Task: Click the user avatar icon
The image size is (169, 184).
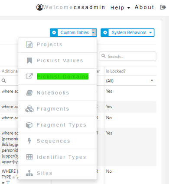Action: pyautogui.click(x=39, y=7)
